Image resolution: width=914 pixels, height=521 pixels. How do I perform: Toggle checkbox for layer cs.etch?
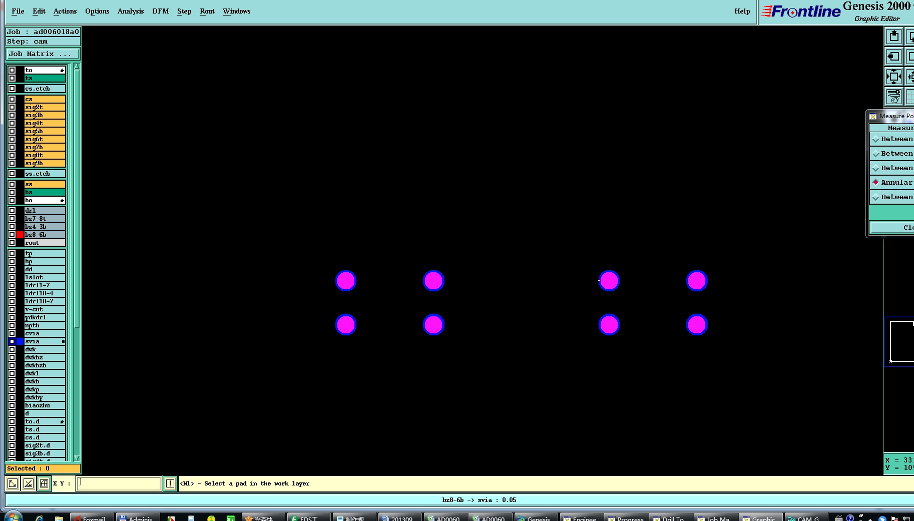pos(12,89)
